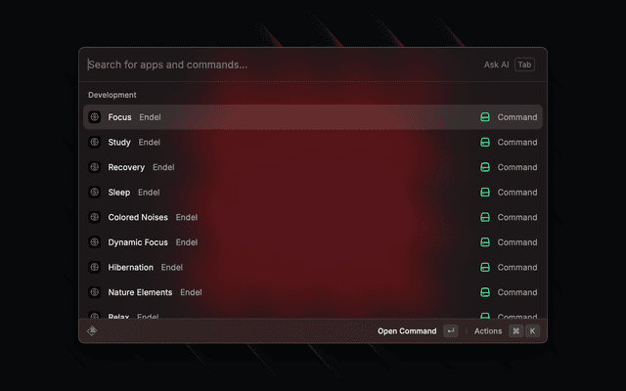Select the Study Endel command
Viewport: 626px width, 391px height.
click(293, 143)
